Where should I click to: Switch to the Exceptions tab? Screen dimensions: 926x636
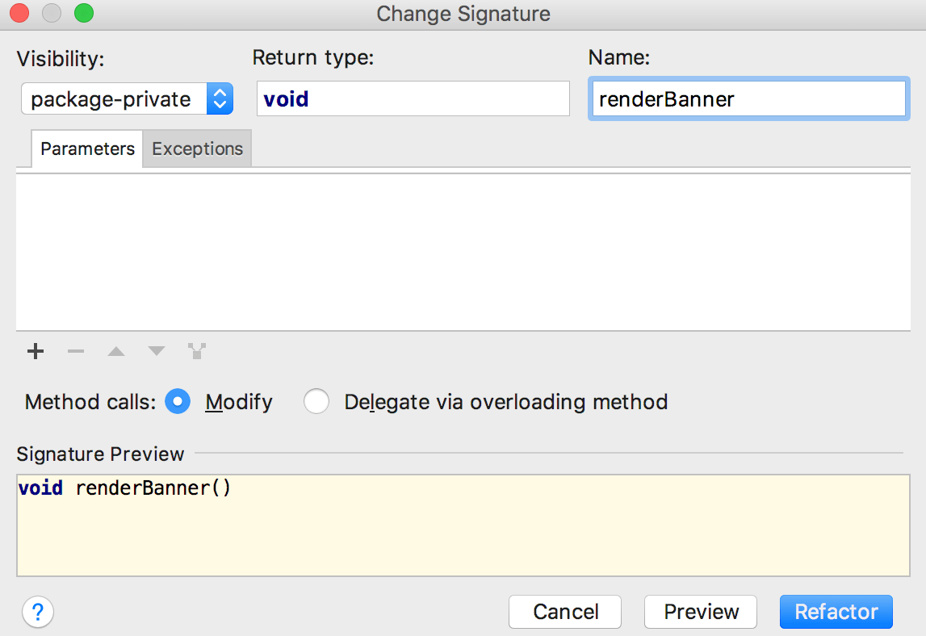[x=197, y=149]
